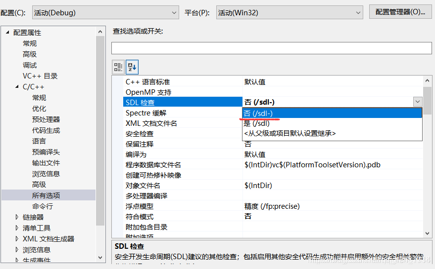Select 多处理器编译 property
Viewport: 435px width, 269px height.
[x=146, y=196]
